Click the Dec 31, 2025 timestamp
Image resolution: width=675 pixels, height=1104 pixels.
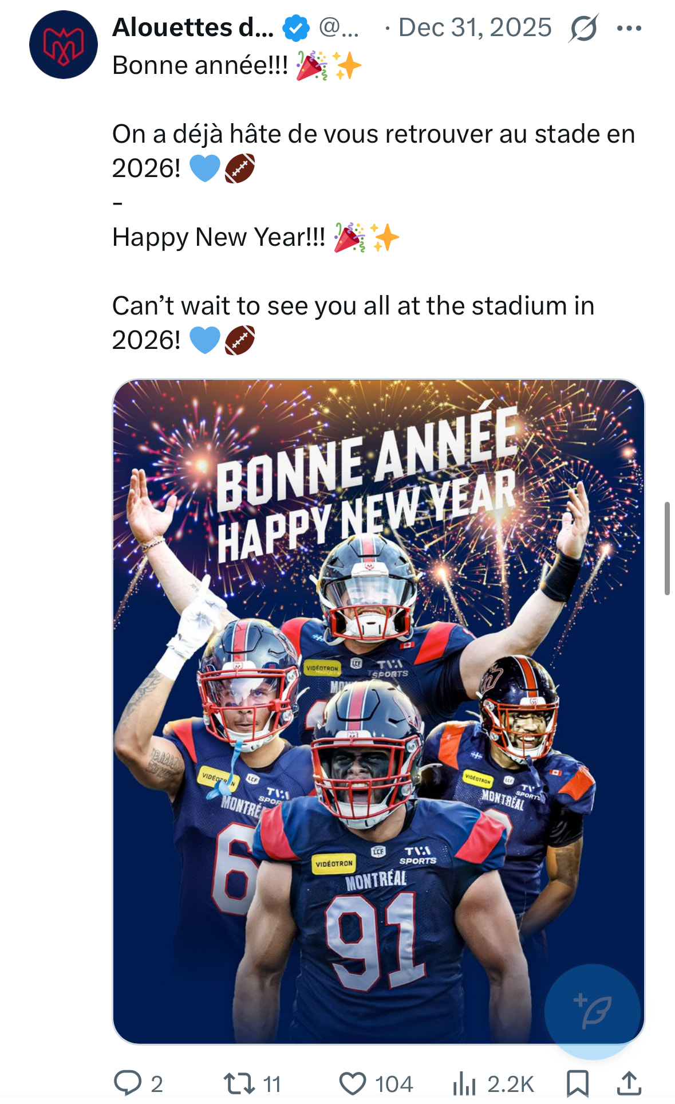click(x=475, y=27)
